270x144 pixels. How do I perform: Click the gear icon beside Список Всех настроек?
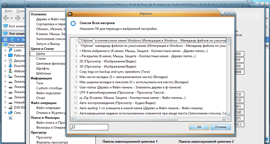[x=73, y=23]
